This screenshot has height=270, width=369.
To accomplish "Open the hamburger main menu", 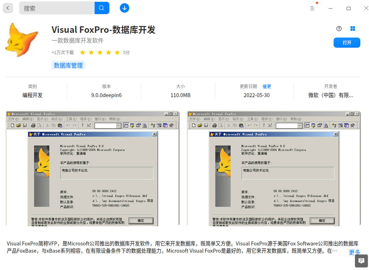I will coord(312,8).
